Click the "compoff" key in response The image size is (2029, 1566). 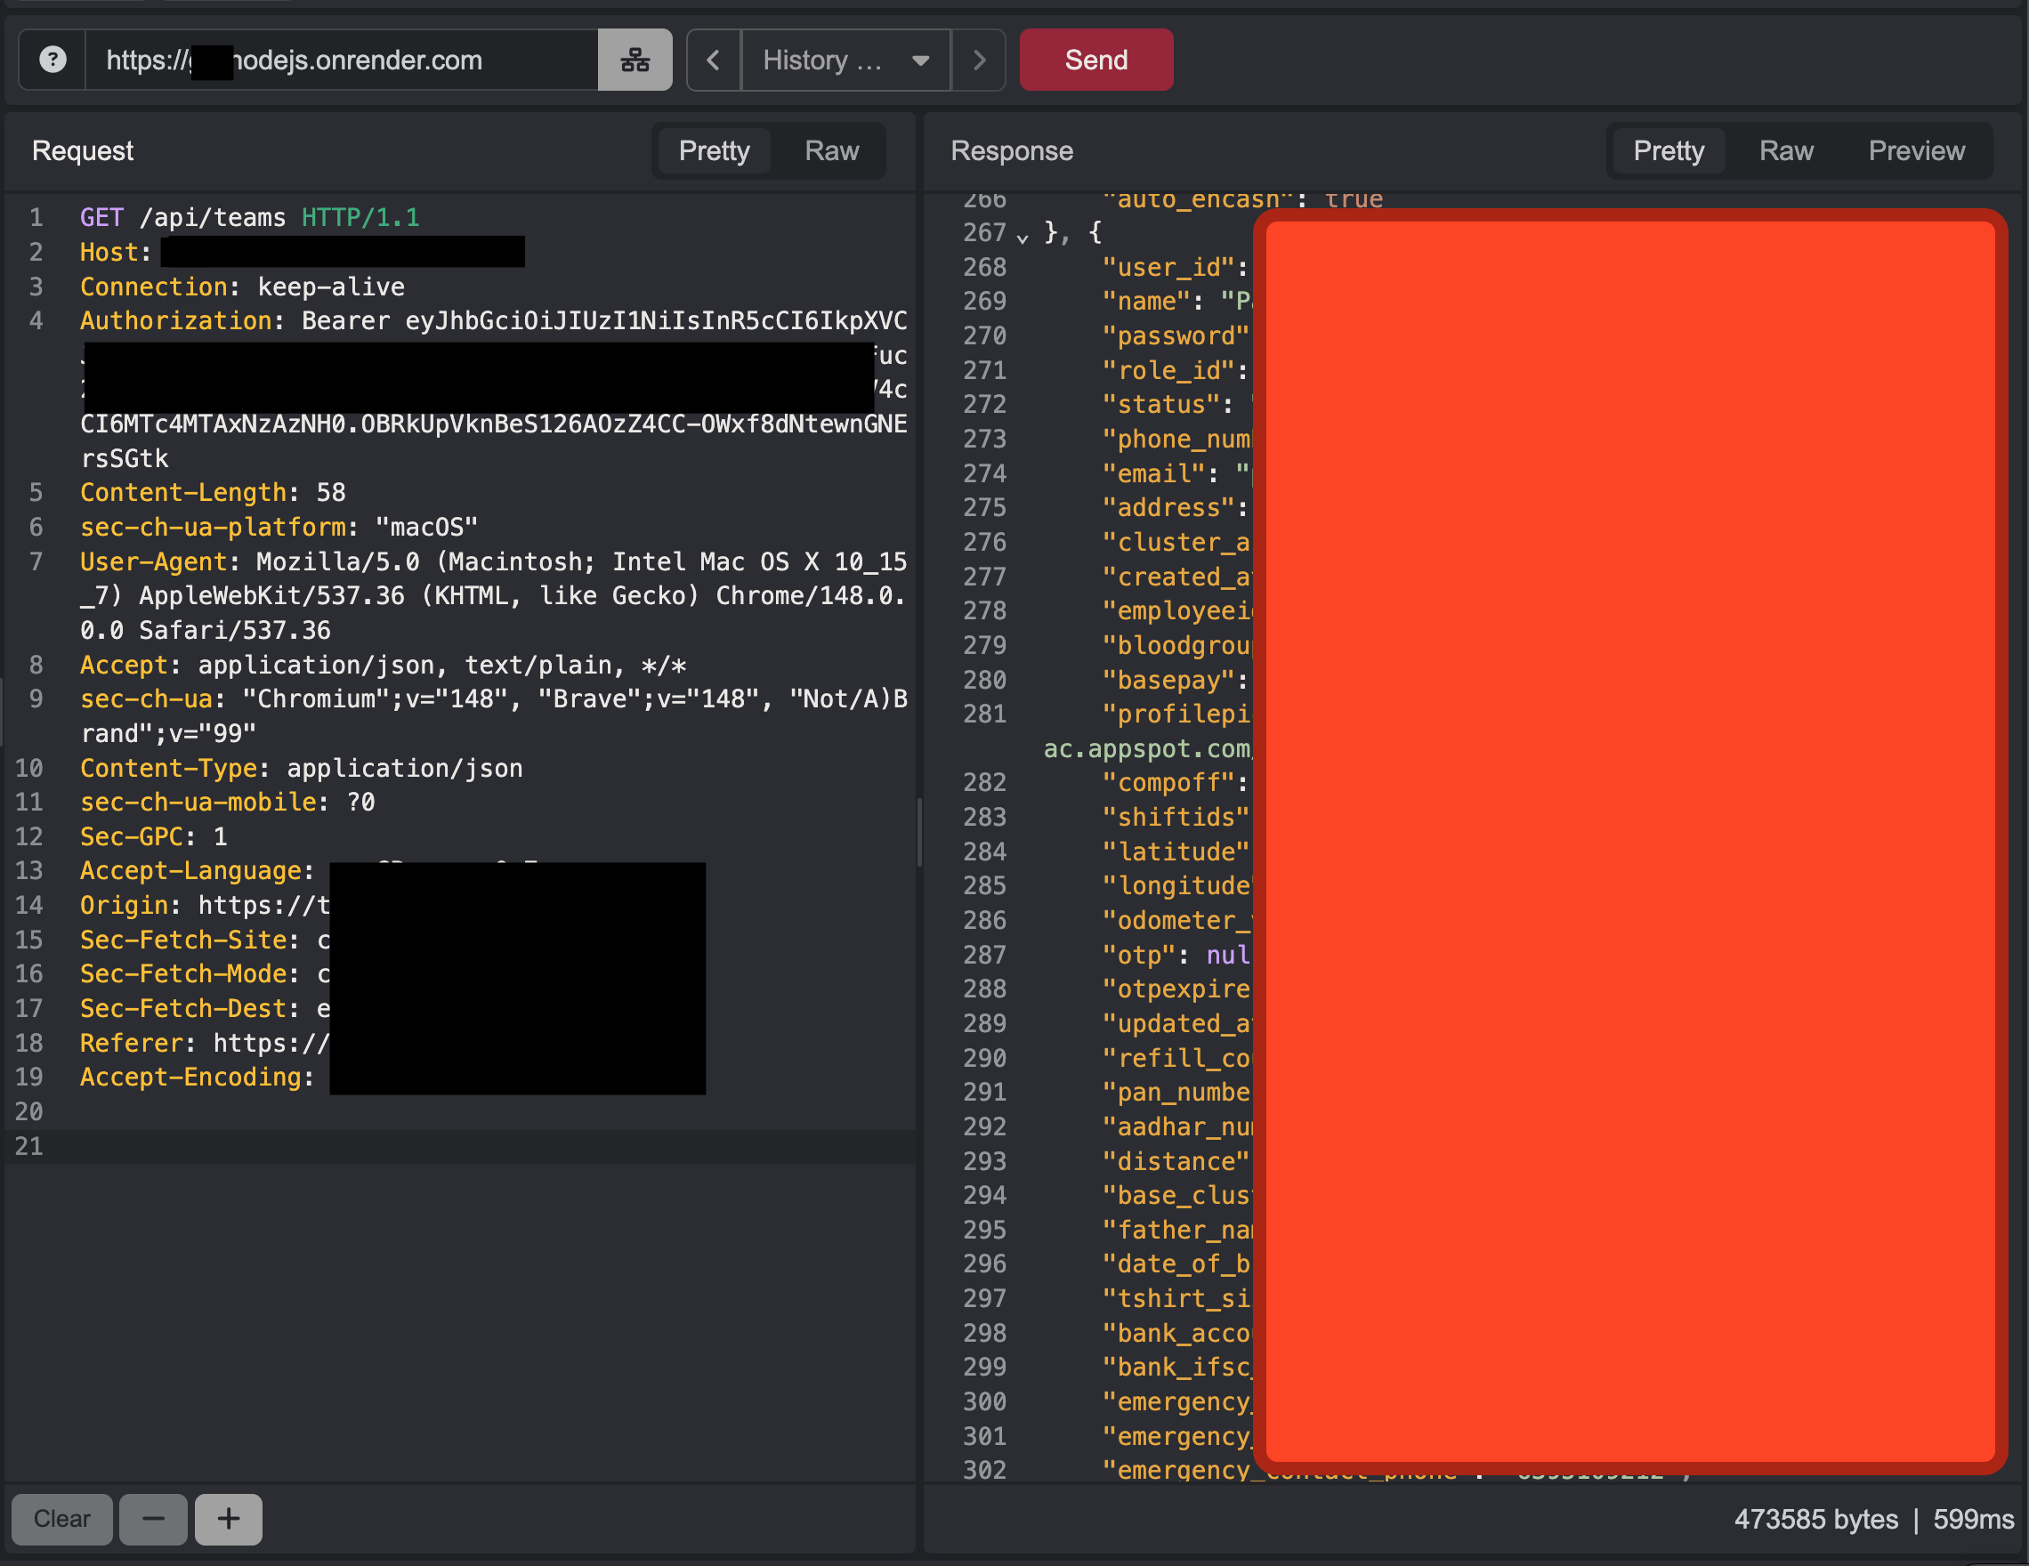[1168, 782]
